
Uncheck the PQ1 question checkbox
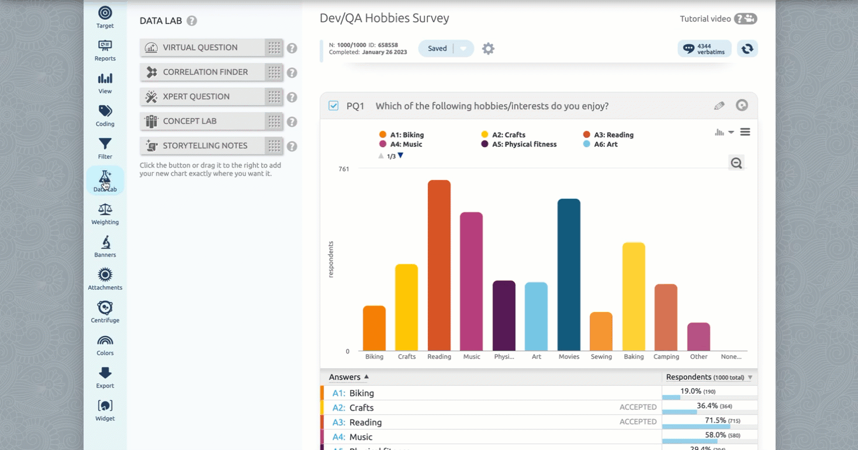(x=334, y=106)
